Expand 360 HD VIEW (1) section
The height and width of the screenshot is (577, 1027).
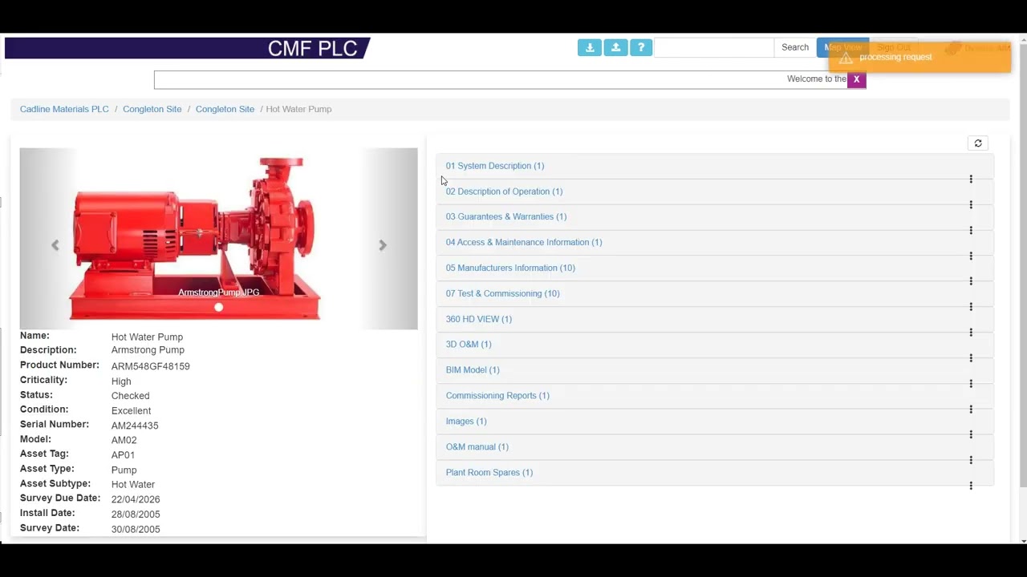[x=478, y=319]
